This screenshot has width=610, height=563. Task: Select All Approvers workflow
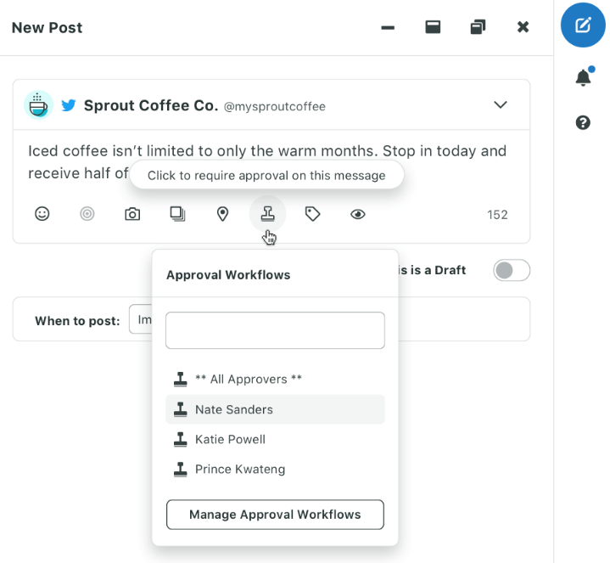(x=275, y=379)
